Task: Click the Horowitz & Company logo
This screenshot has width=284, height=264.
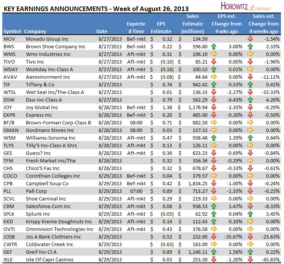Action: coord(246,6)
